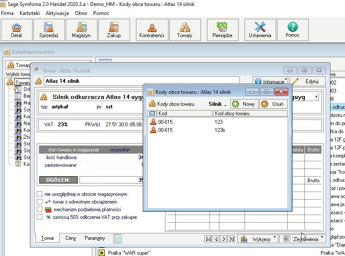Check 'mechanizm podzielonej płatności' option
The image size is (345, 256).
coord(40,209)
